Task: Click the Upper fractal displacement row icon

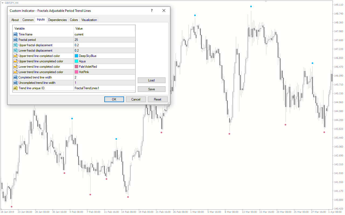Action: pyautogui.click(x=15, y=45)
